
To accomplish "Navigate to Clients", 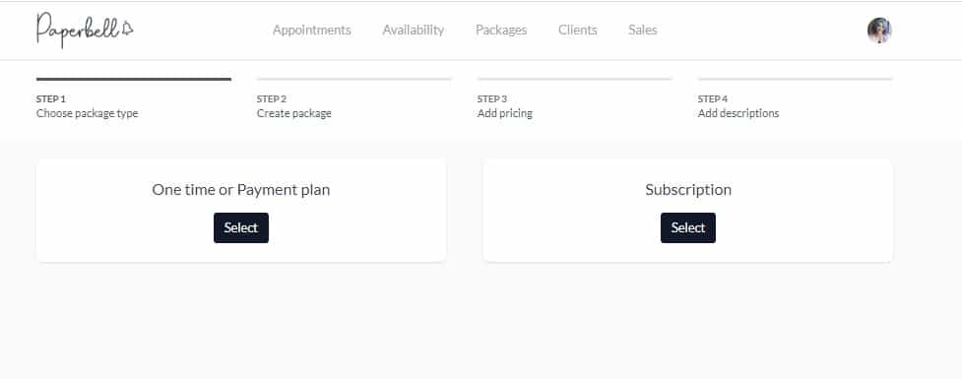I will [x=577, y=30].
